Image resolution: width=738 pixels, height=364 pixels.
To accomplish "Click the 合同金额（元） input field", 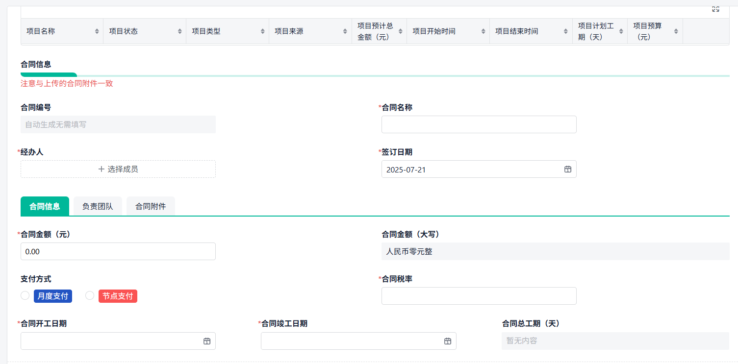I will coord(118,251).
